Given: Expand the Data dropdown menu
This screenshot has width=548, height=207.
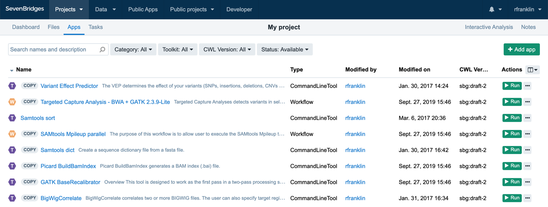Looking at the screenshot, I should 105,10.
